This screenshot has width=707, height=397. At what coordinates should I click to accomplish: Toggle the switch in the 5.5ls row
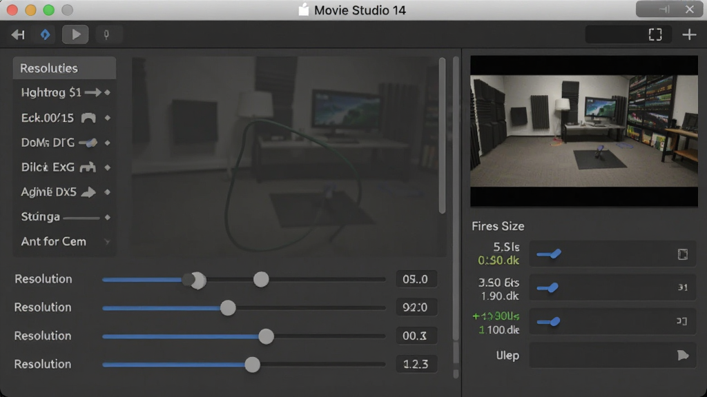(x=549, y=254)
